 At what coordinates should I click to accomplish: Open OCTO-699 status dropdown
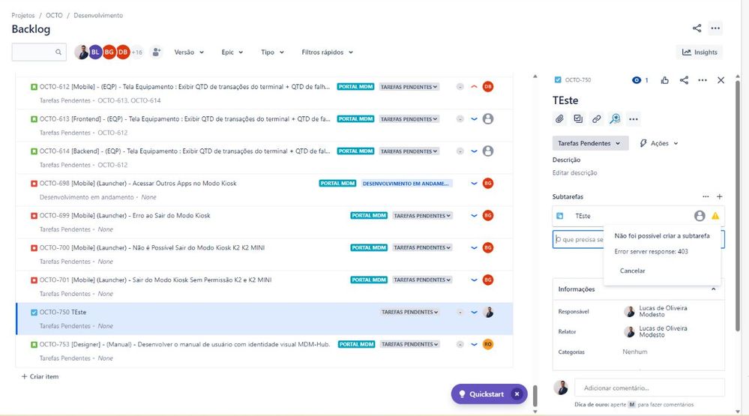click(x=422, y=216)
